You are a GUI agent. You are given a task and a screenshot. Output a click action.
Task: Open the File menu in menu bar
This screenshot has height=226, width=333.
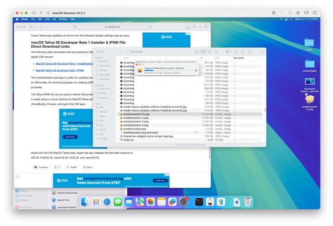(x=33, y=19)
